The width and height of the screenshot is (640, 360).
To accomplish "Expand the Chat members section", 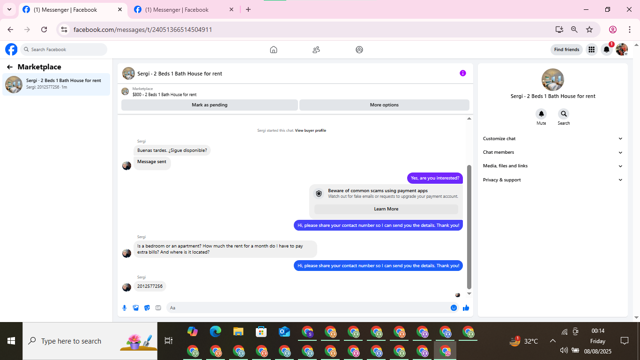I will [553, 152].
